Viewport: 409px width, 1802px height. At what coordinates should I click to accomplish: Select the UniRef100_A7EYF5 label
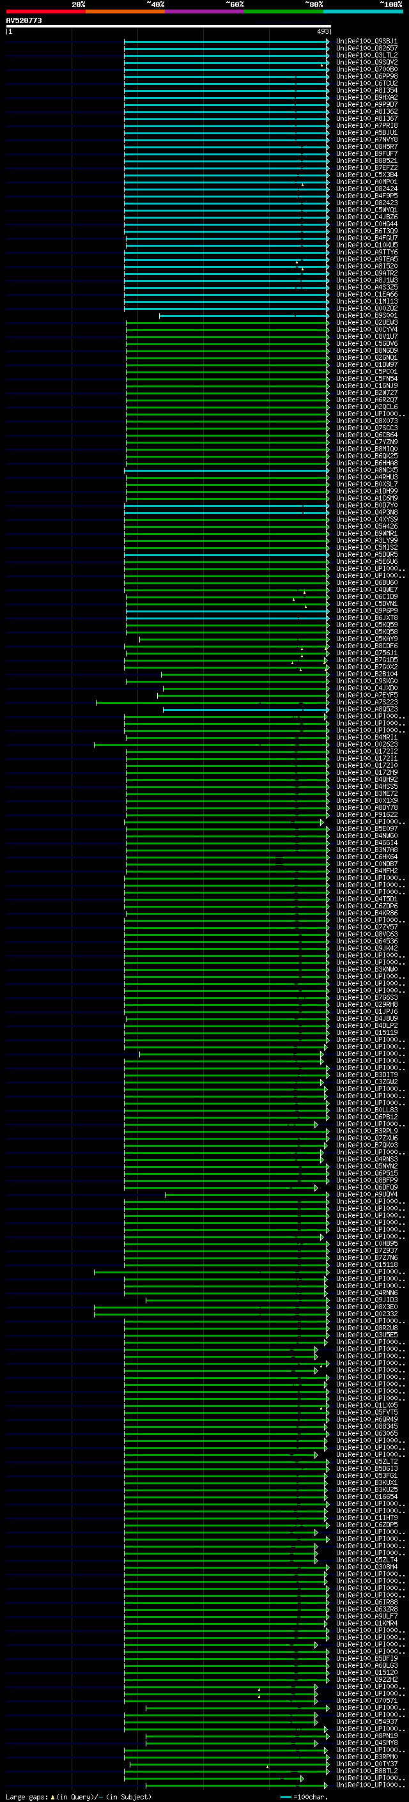[367, 695]
